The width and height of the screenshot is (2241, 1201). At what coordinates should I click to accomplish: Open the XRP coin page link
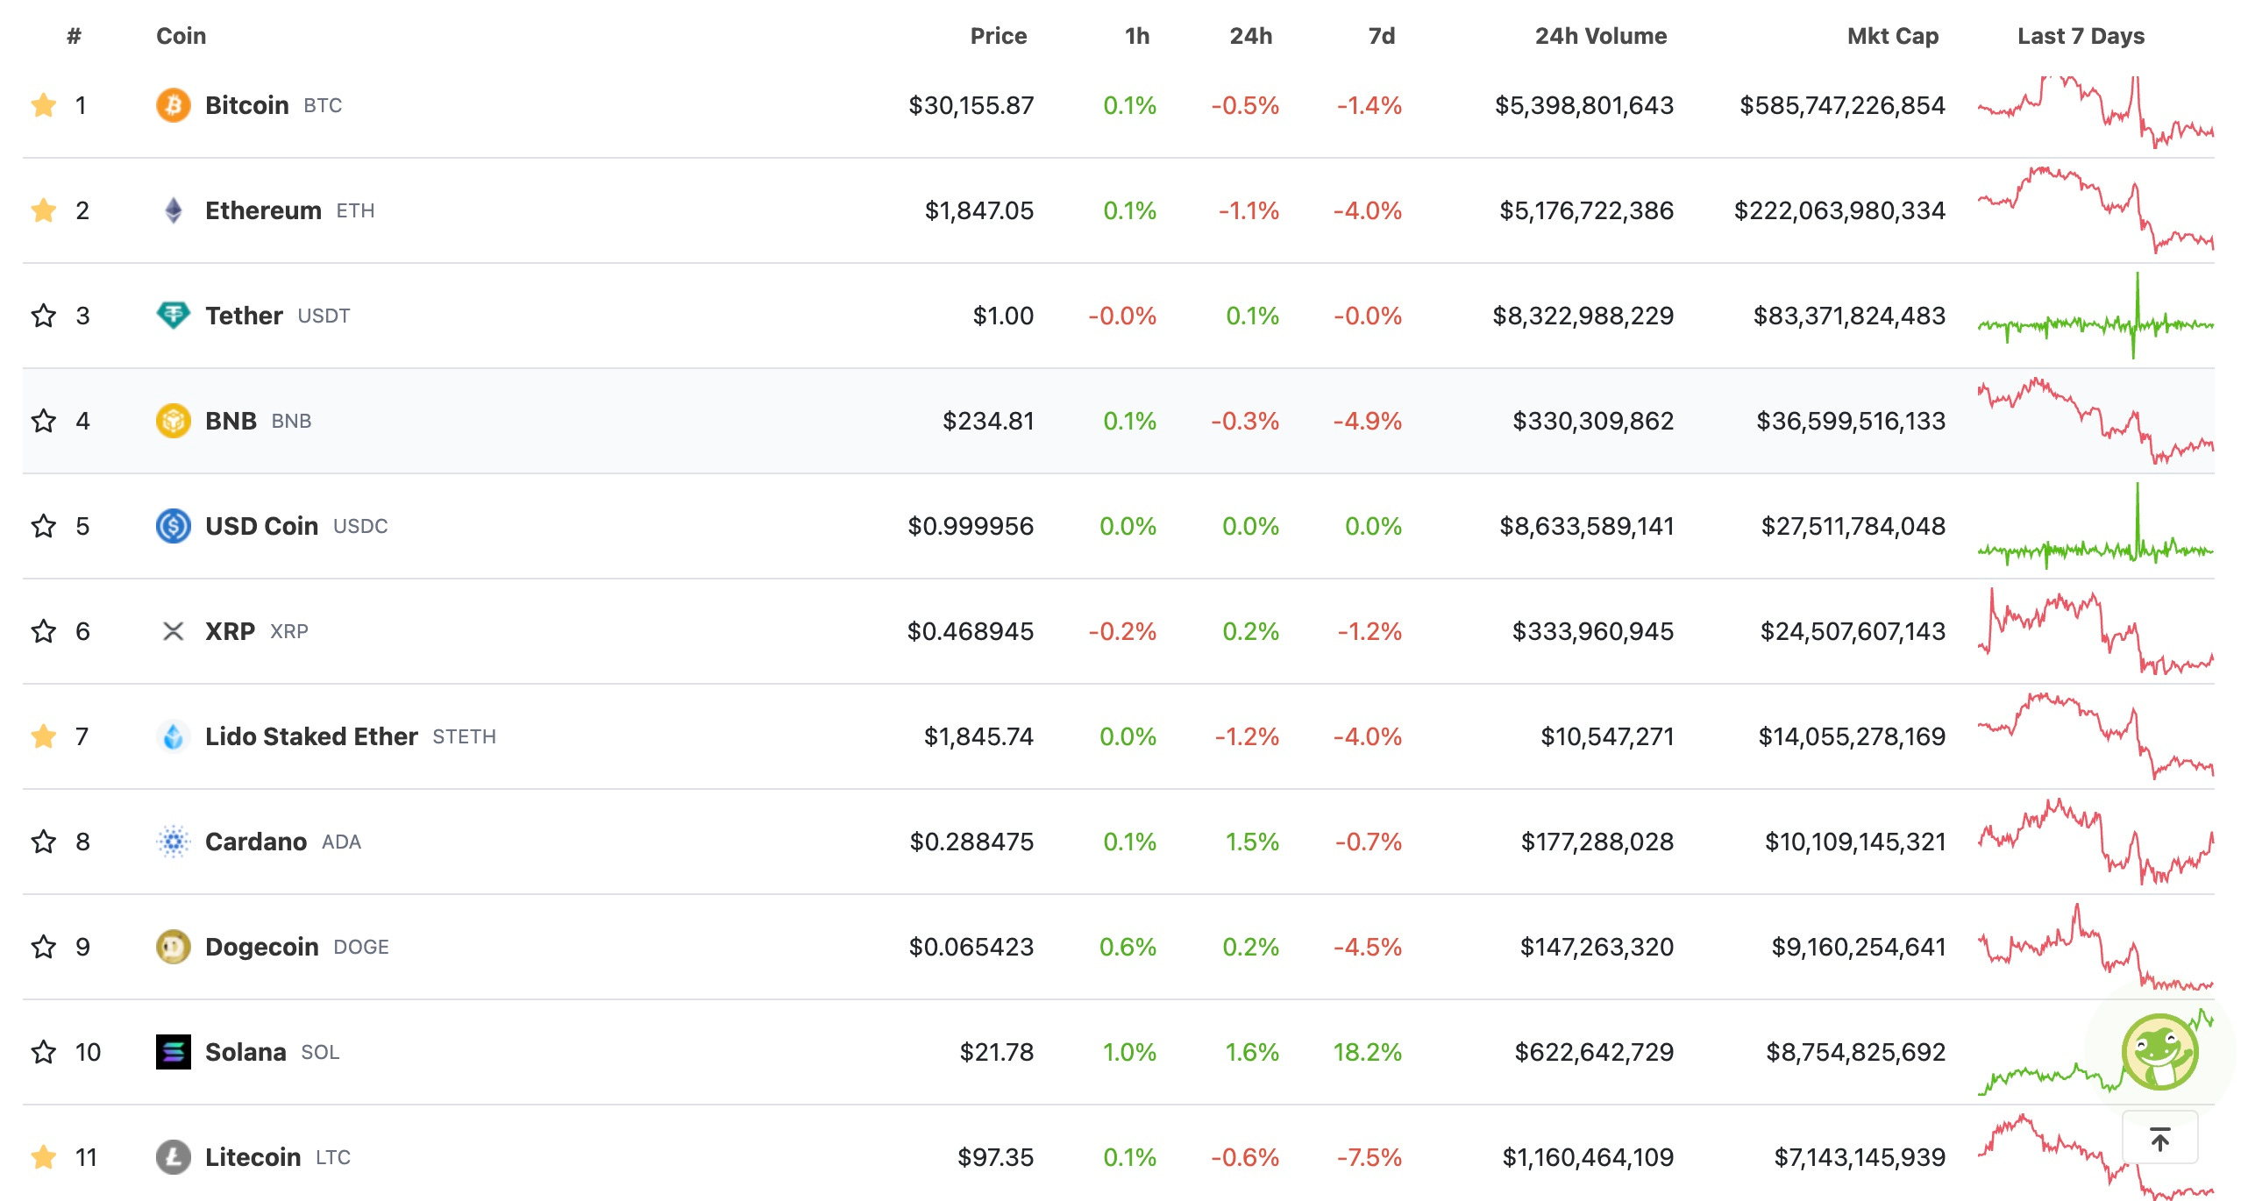(x=230, y=631)
